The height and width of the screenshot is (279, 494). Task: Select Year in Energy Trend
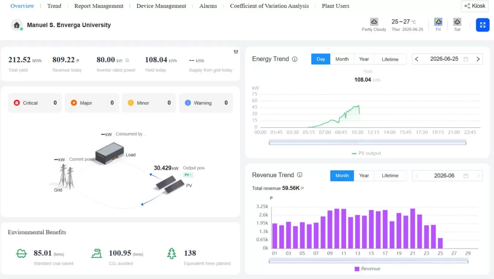[x=364, y=59]
